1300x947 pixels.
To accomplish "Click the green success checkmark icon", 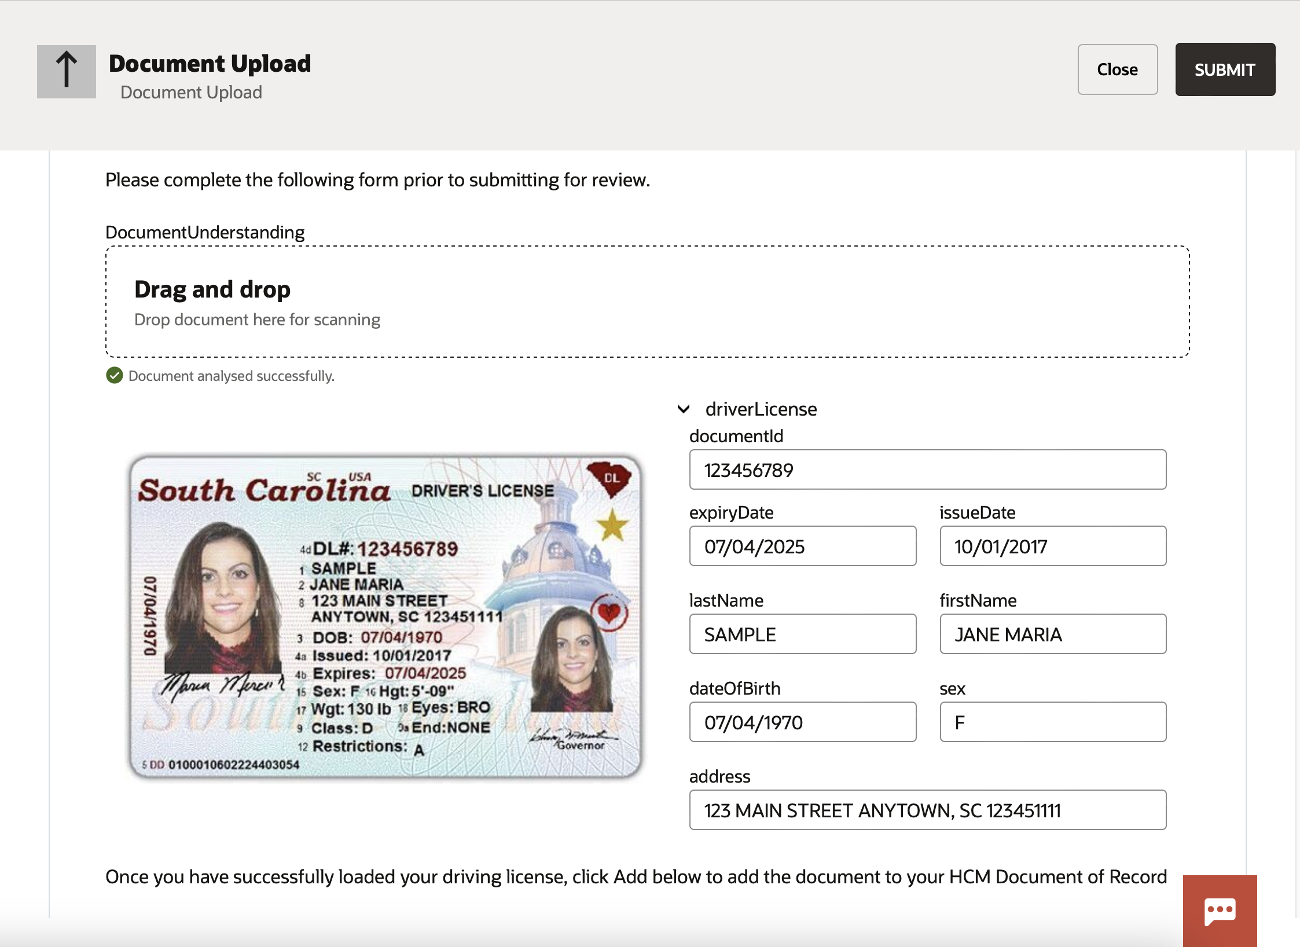I will 114,376.
